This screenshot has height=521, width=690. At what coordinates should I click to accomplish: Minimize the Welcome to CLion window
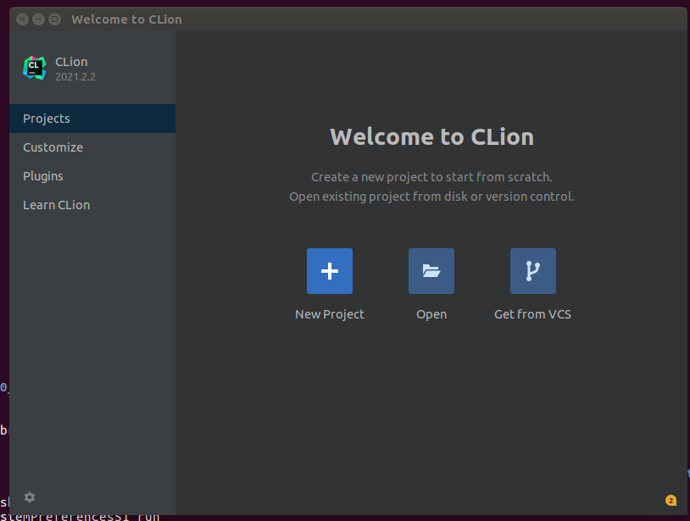tap(38, 19)
